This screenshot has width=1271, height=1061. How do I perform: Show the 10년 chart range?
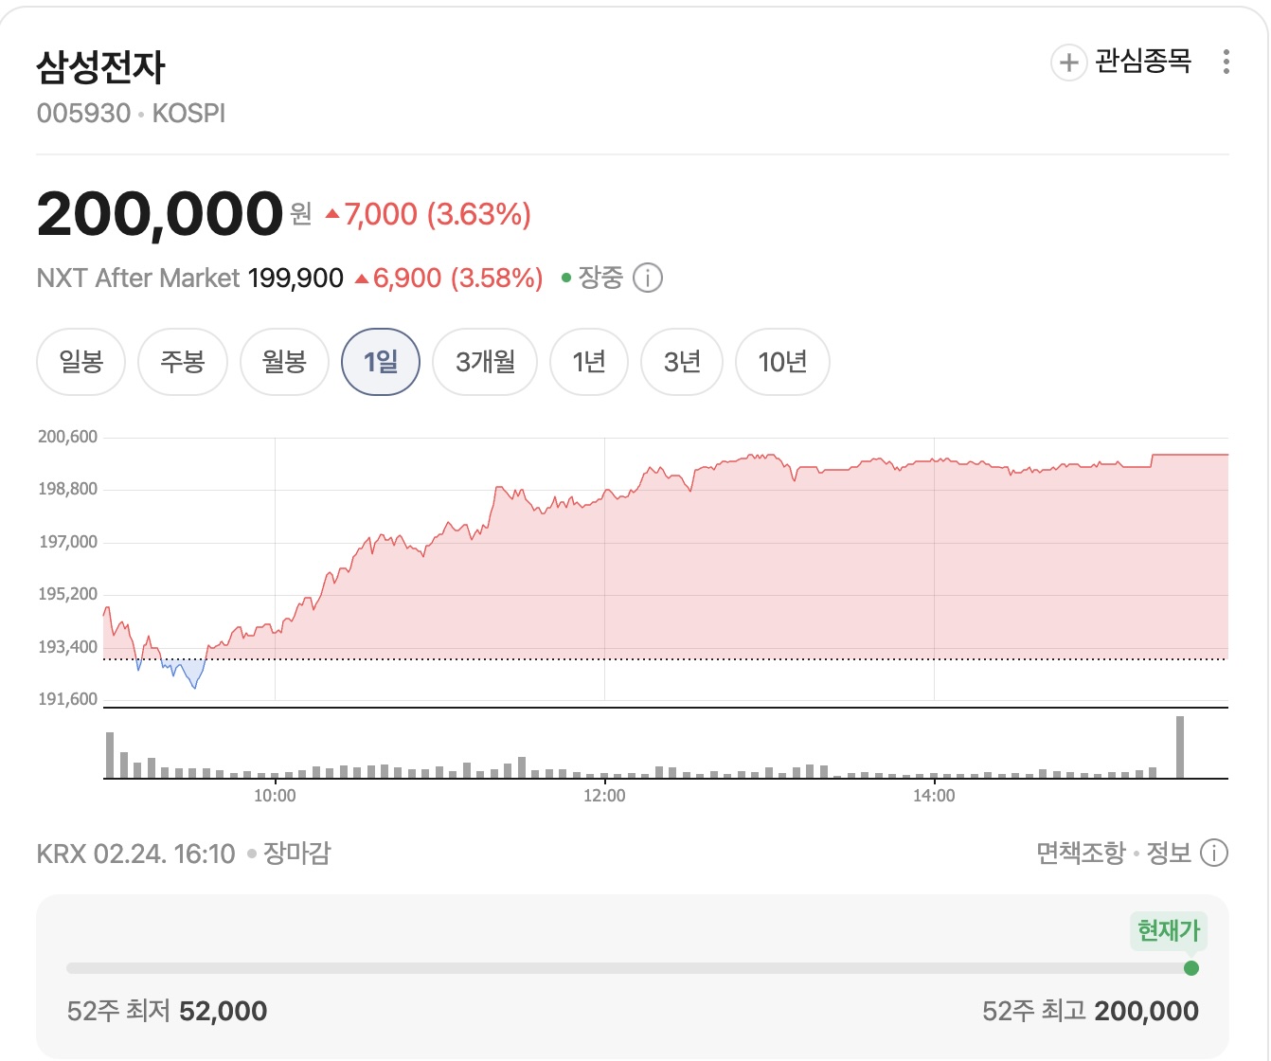pos(782,362)
